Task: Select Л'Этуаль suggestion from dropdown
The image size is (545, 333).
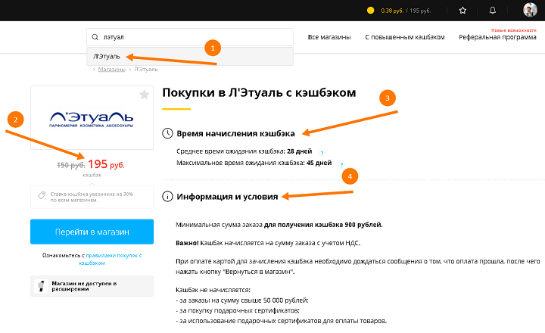Action: (190, 56)
